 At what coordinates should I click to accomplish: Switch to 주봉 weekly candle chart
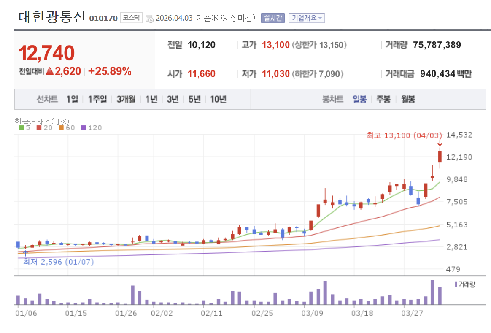click(x=383, y=99)
